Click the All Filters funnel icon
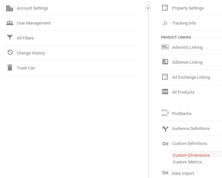The width and height of the screenshot is (222, 178). pyautogui.click(x=10, y=37)
